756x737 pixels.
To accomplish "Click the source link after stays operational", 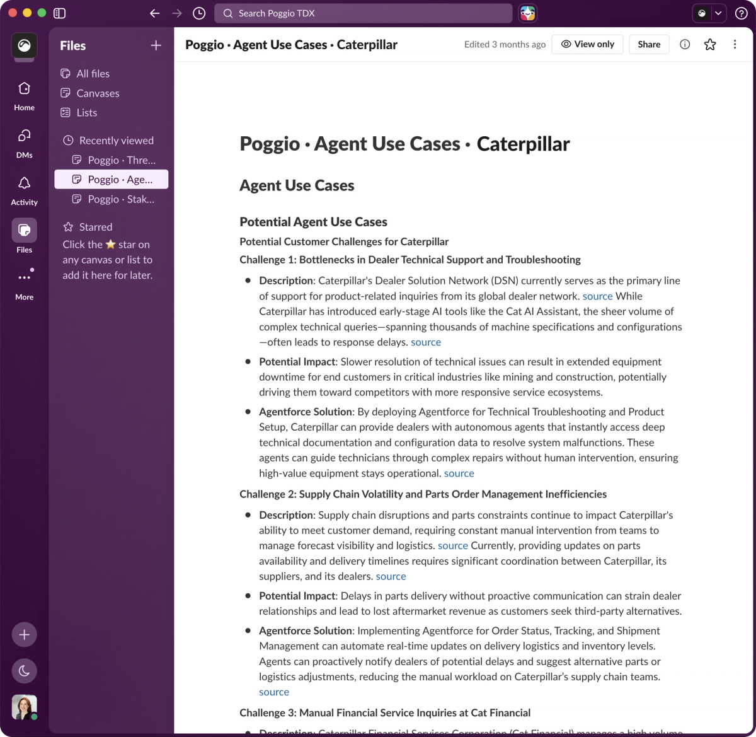I will tap(459, 473).
